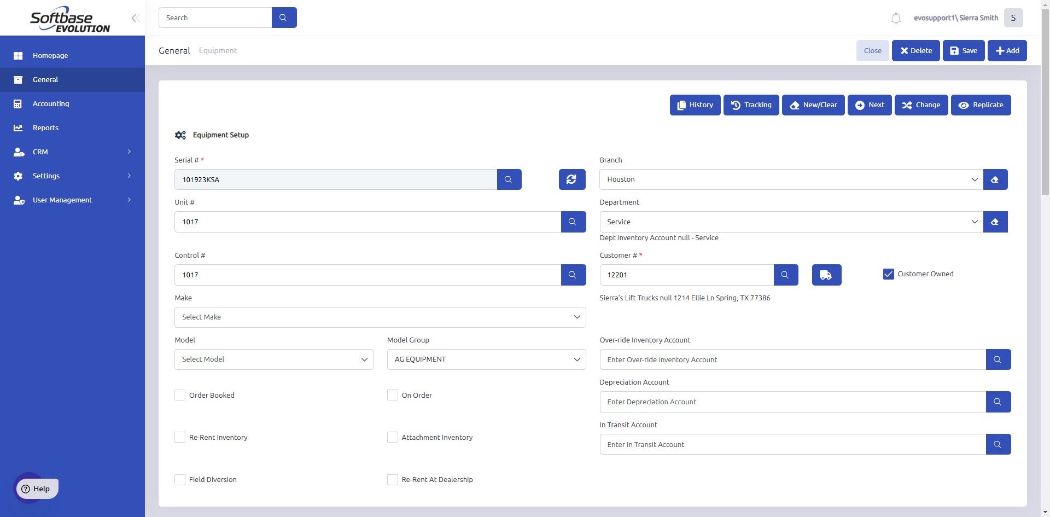Expand the CRM sidebar menu
Screen dimensions: 1050x517
click(72, 152)
